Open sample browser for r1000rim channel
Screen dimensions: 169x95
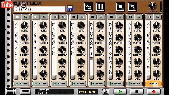91,77
